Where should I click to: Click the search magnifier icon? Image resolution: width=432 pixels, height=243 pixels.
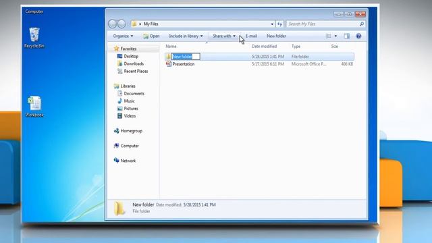coord(362,24)
